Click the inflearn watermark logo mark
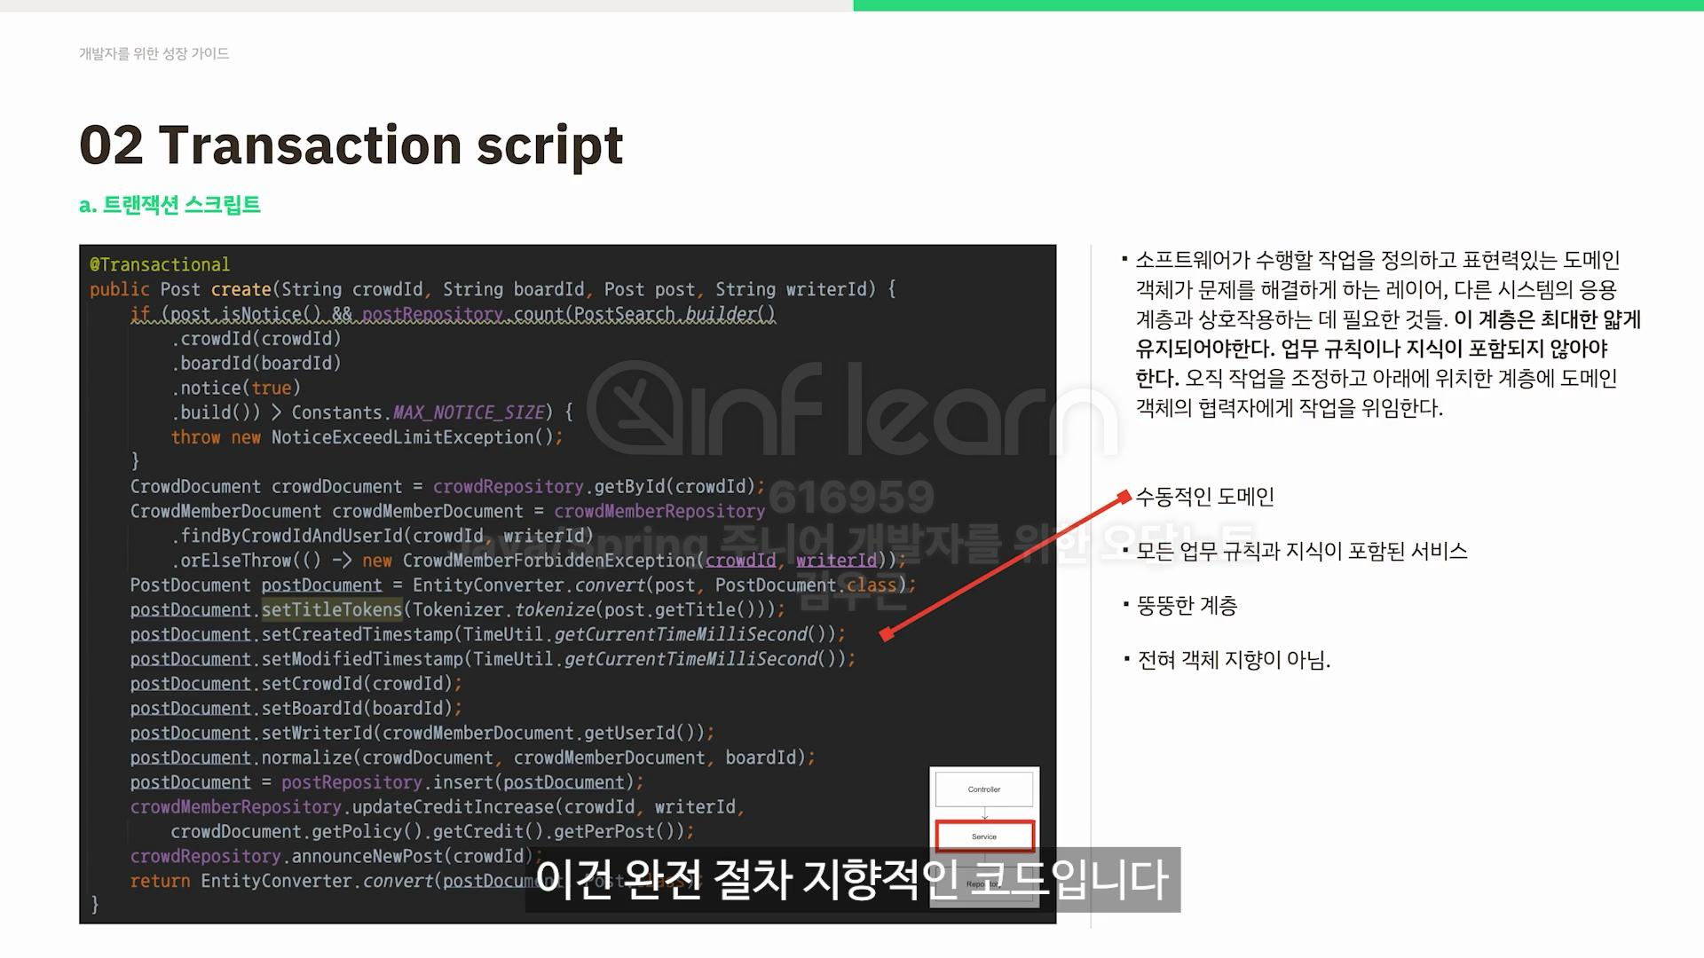The width and height of the screenshot is (1704, 958). pyautogui.click(x=635, y=410)
